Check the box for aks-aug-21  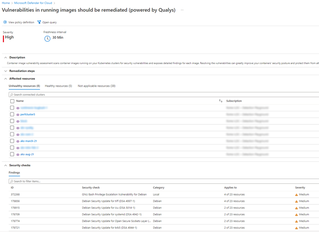[x=12, y=154]
